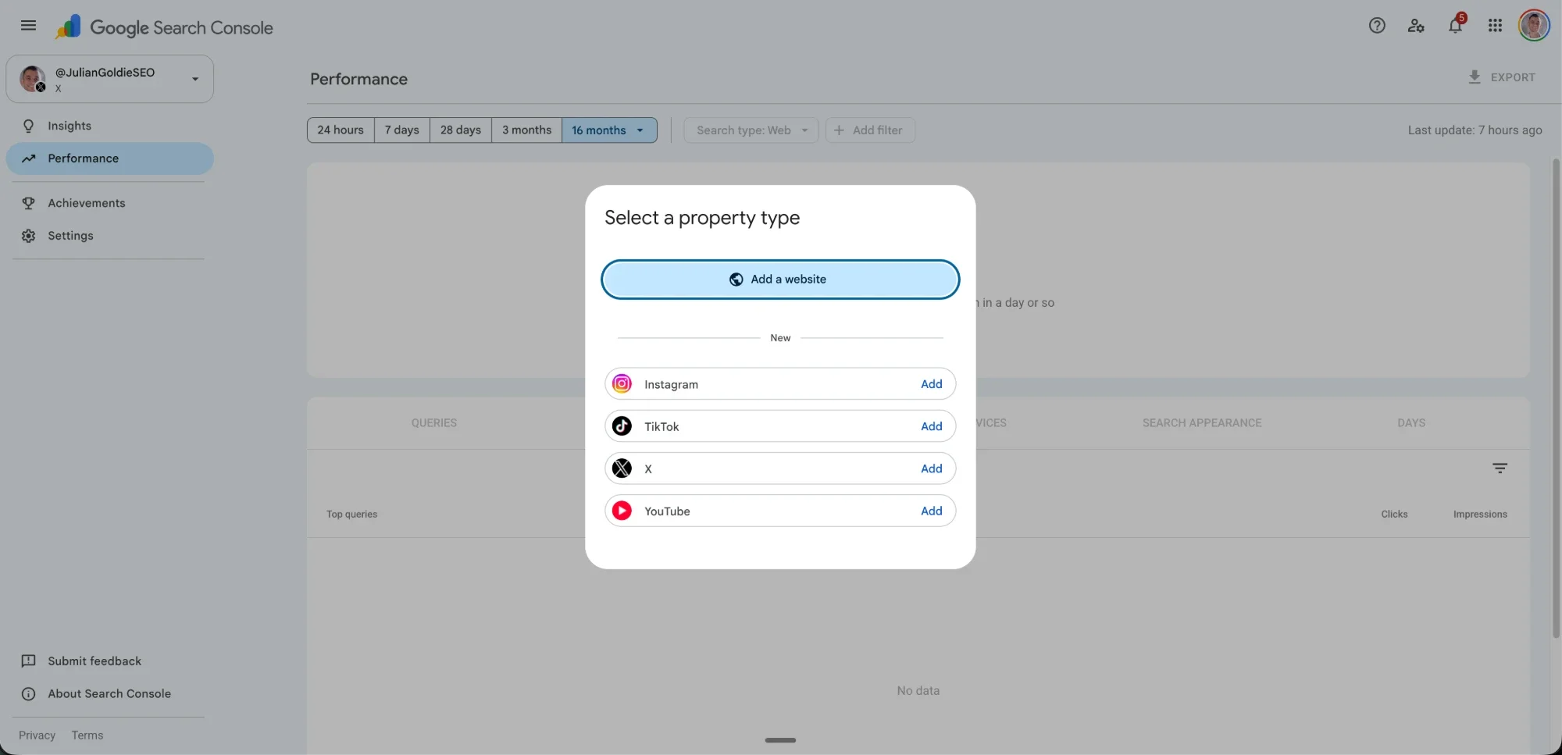This screenshot has width=1562, height=755.
Task: Click the TikTok logo icon
Action: (622, 426)
